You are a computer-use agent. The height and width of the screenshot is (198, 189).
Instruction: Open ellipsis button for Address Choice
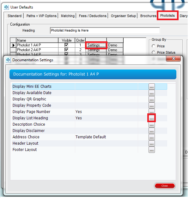[152, 137]
